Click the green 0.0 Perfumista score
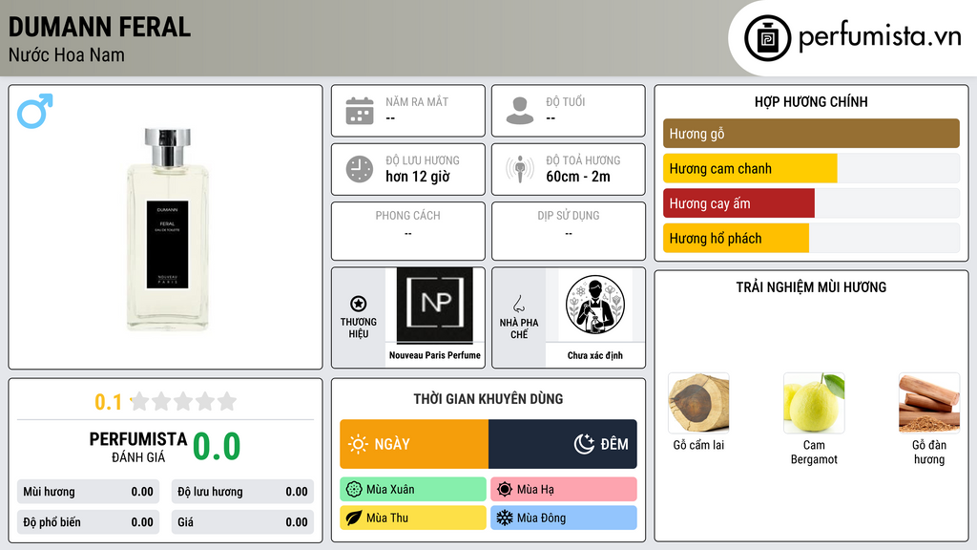This screenshot has width=977, height=550. [x=217, y=447]
